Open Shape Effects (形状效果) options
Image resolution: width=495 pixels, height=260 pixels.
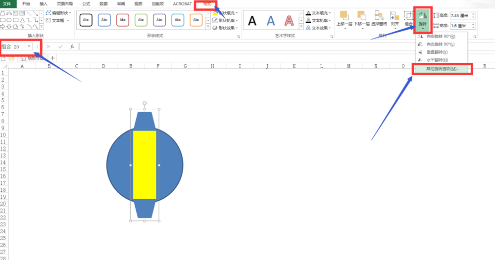coord(225,28)
